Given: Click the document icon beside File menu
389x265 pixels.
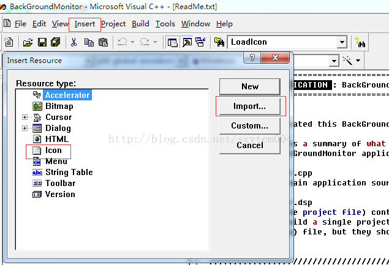Looking at the screenshot, I should point(7,23).
